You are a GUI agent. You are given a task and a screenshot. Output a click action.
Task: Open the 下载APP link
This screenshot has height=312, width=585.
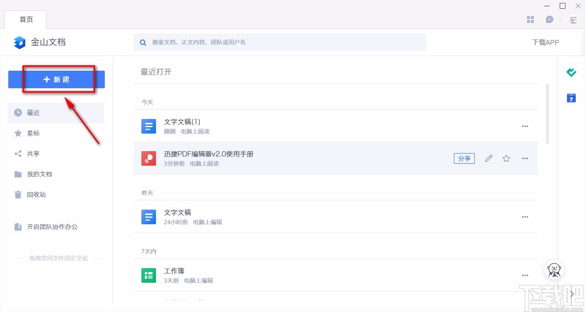545,42
